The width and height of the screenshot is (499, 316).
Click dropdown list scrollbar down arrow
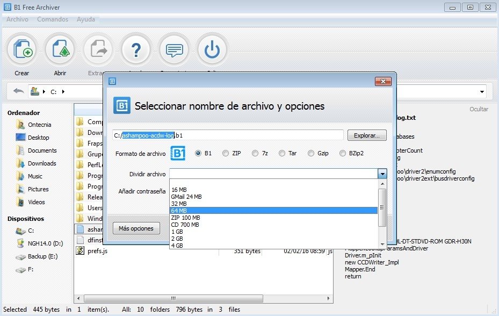click(382, 245)
